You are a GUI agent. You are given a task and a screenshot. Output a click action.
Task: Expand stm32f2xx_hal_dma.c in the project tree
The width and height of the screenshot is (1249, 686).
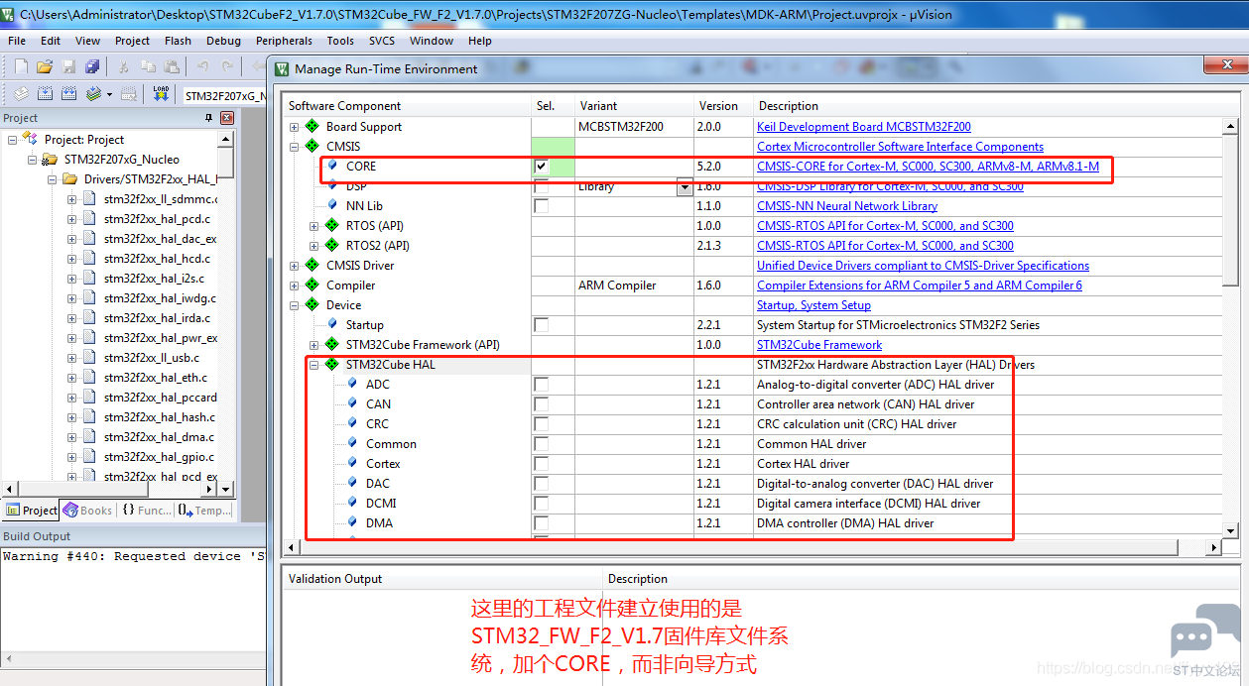71,437
